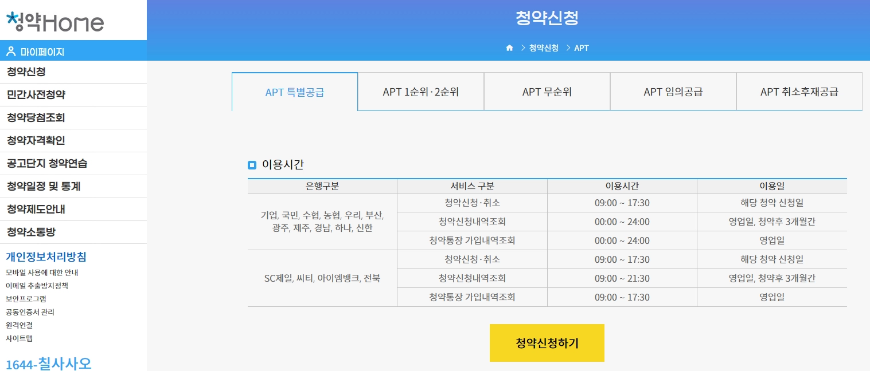Click the person icon beside 마이페이지
870x371 pixels.
(x=11, y=50)
